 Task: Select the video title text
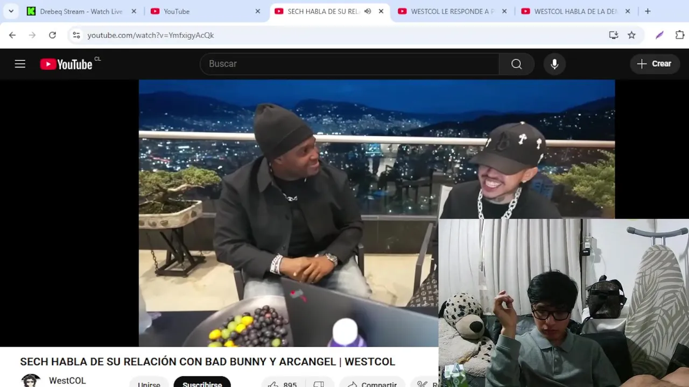pos(208,362)
